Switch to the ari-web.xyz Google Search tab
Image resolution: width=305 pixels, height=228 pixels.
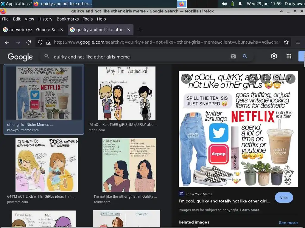(33, 30)
